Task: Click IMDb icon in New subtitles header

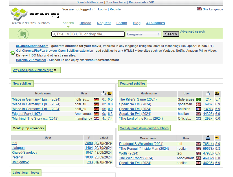Action: (109, 93)
